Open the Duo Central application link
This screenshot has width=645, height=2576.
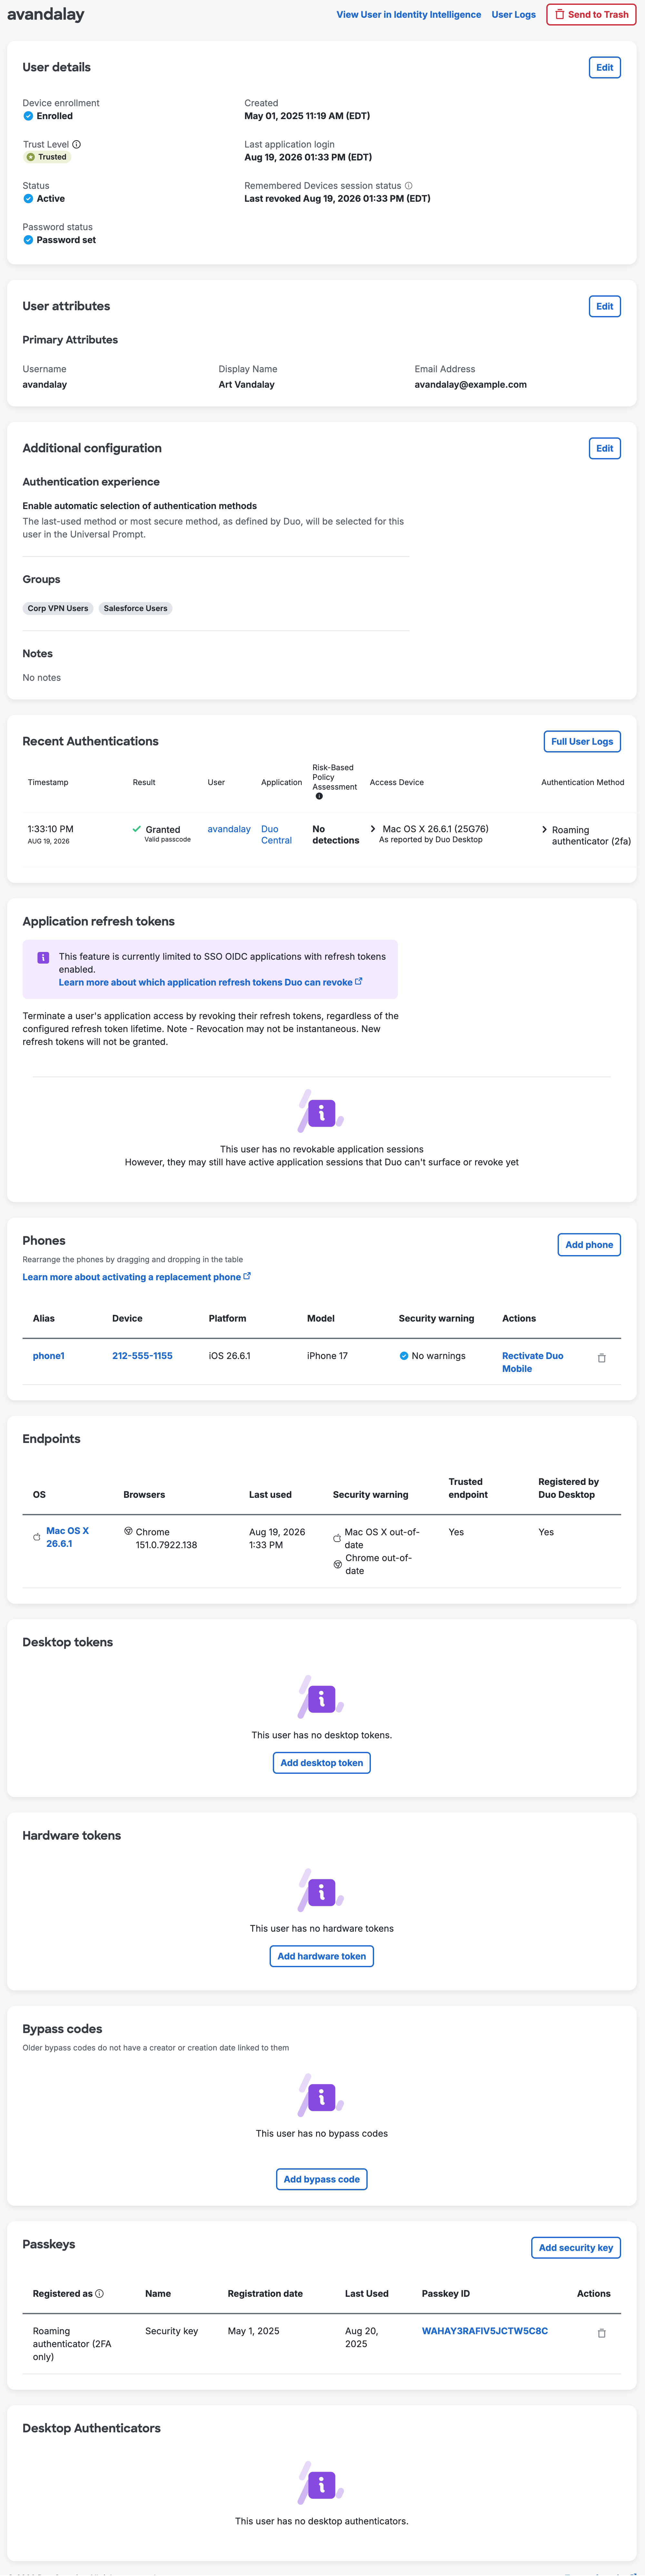tap(277, 835)
